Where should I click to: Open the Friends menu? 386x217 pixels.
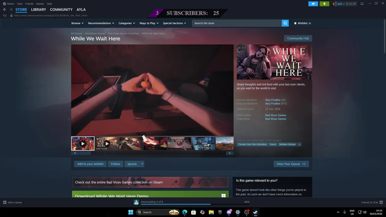[x=29, y=4]
